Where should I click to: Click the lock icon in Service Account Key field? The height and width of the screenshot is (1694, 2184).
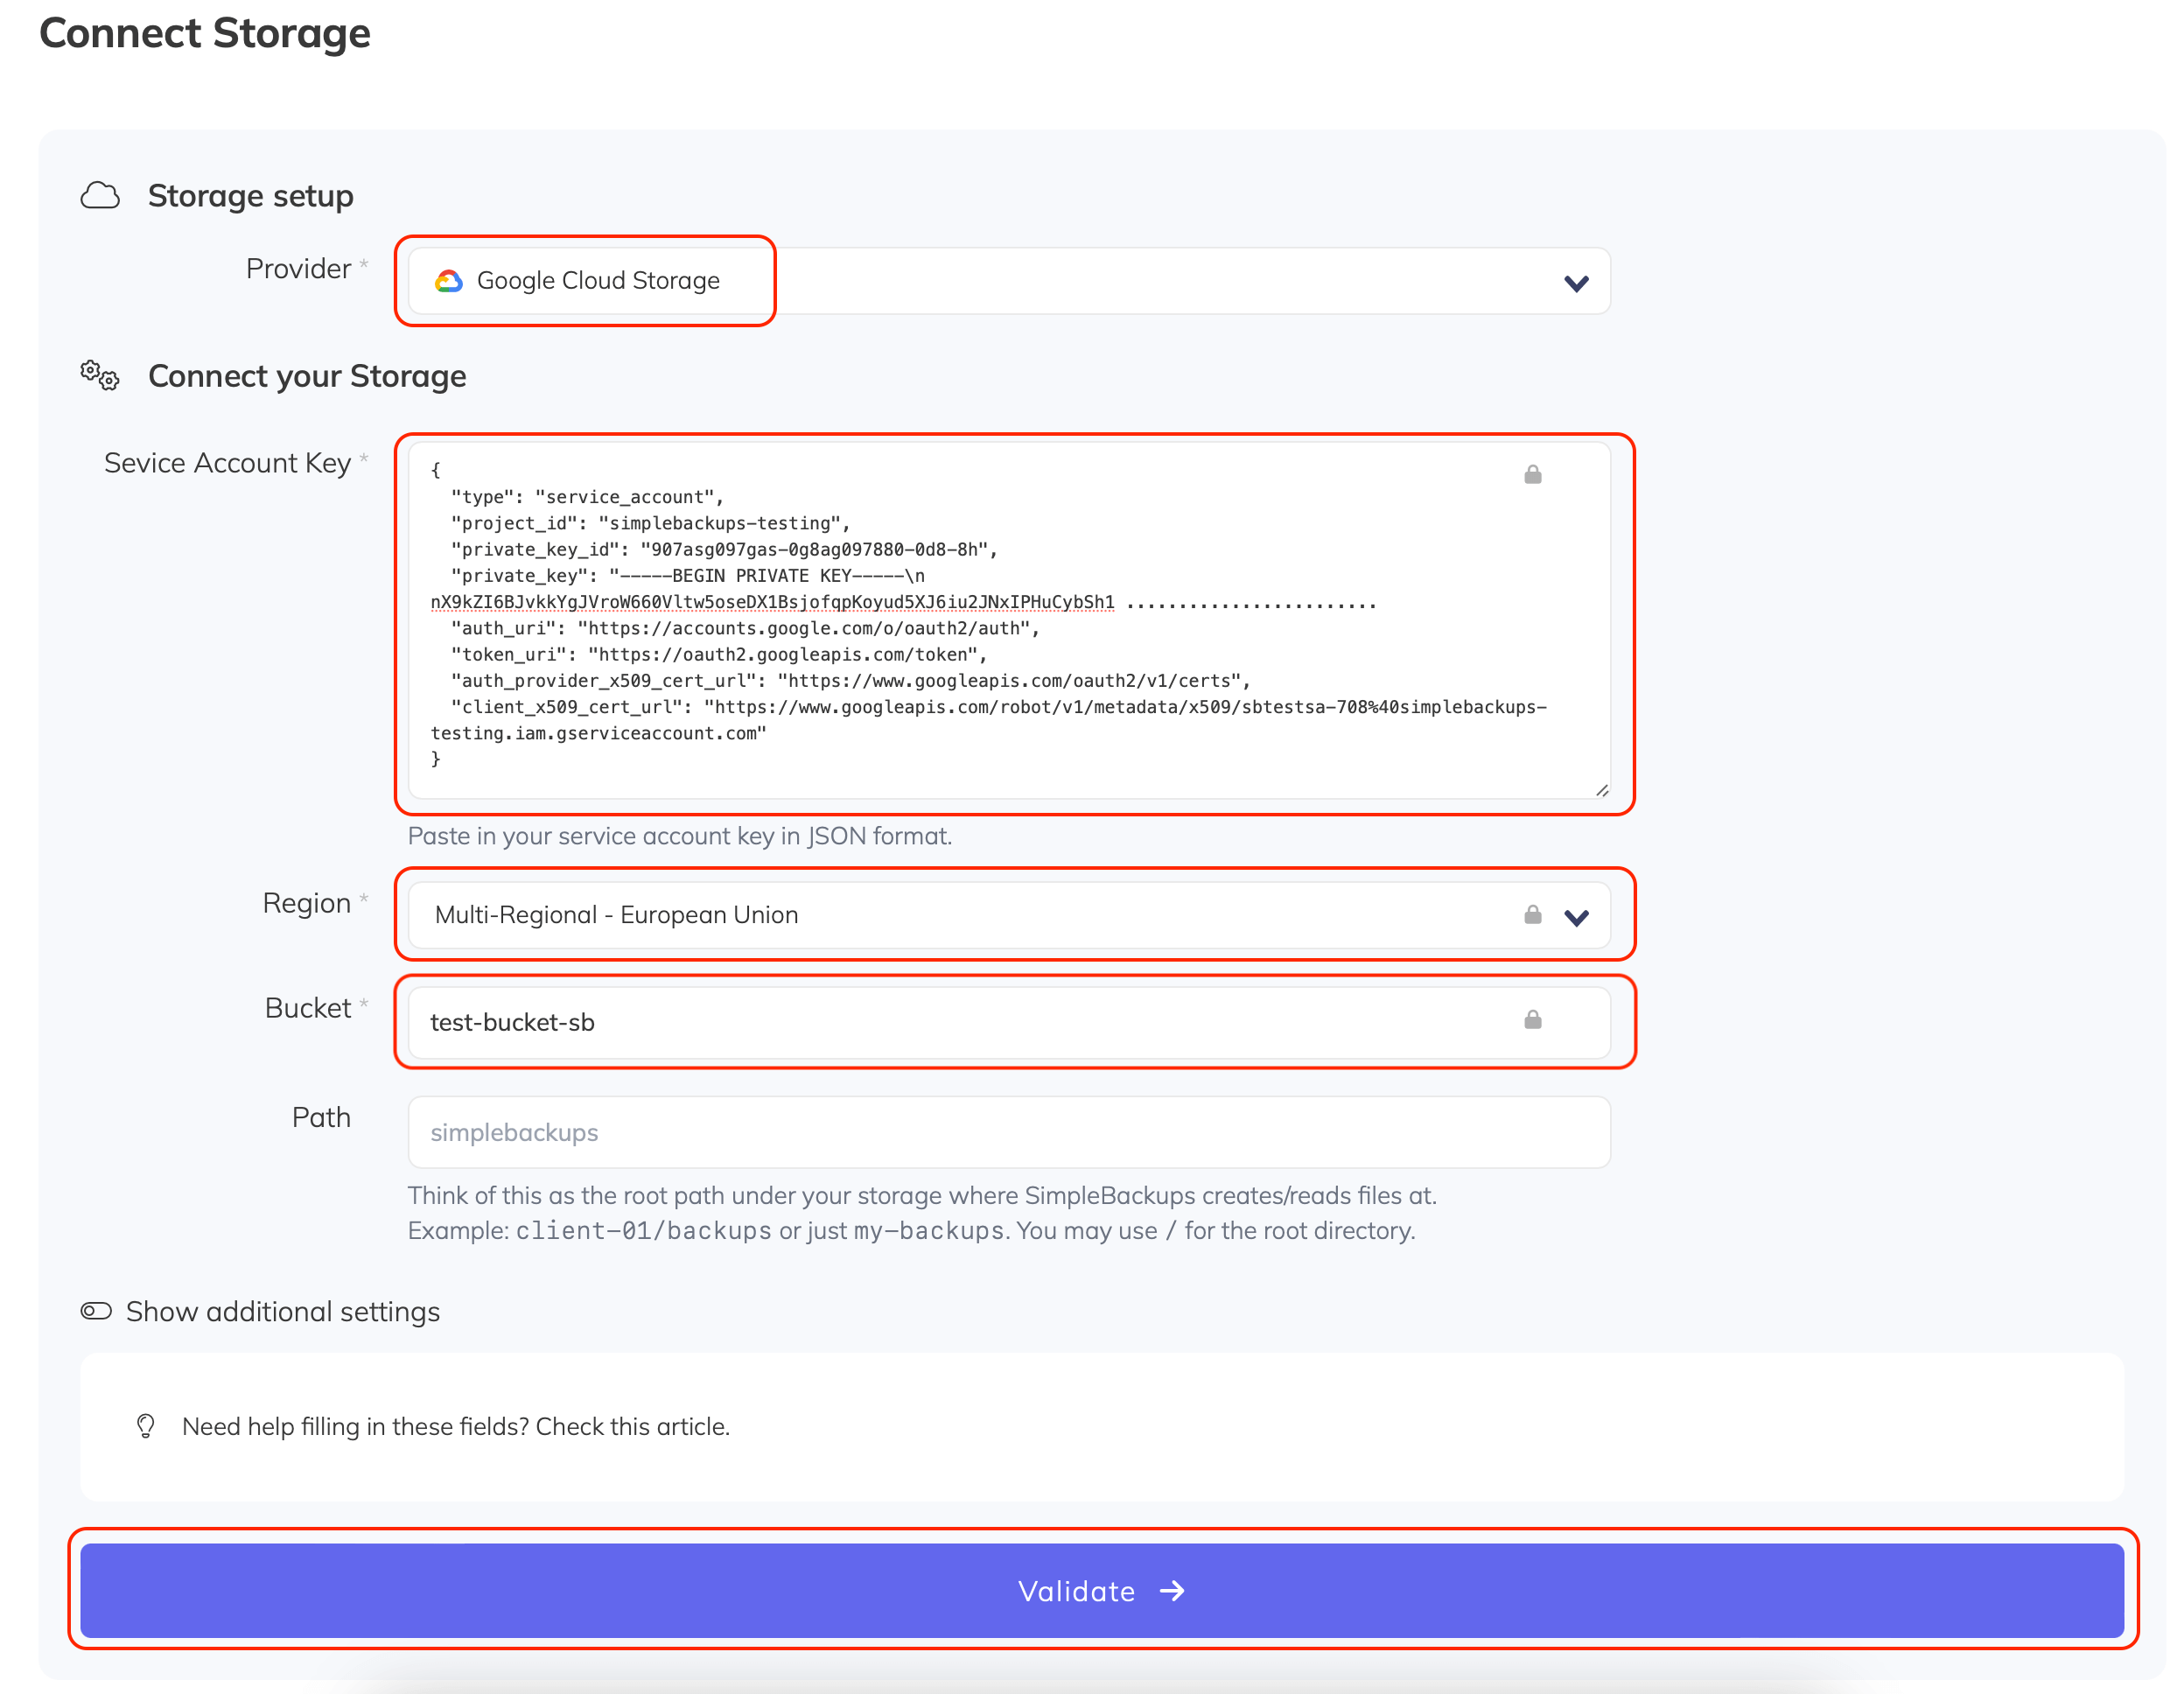1533,473
